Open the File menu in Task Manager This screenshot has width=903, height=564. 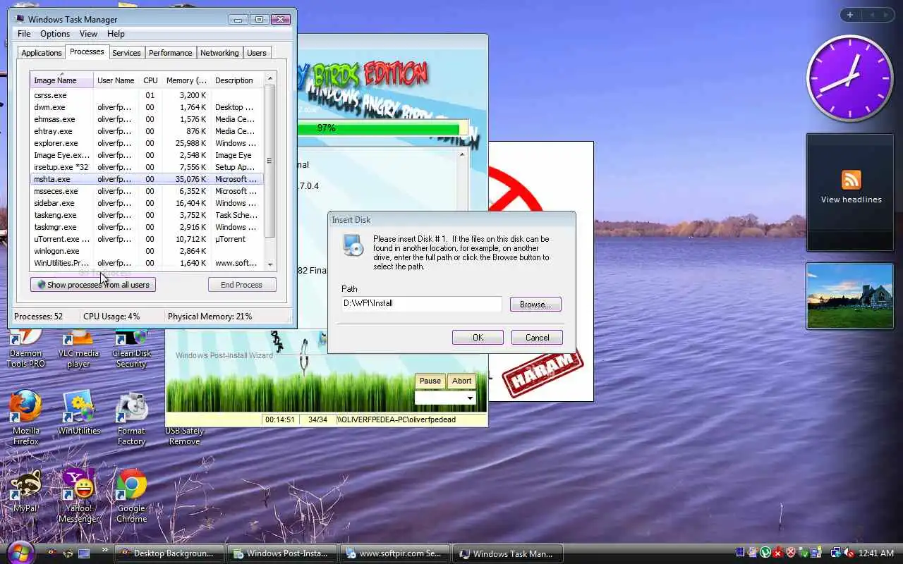(x=24, y=34)
